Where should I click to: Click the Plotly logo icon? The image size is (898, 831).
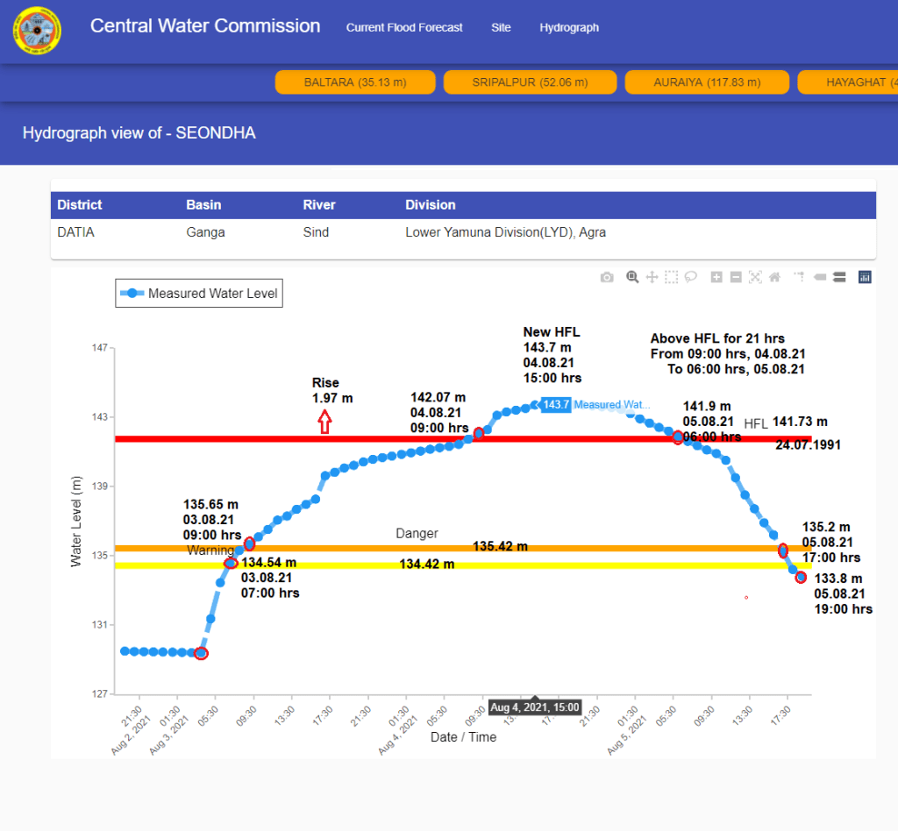pos(865,277)
